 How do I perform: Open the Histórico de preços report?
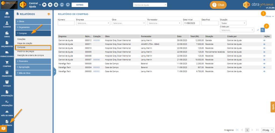[26, 51]
